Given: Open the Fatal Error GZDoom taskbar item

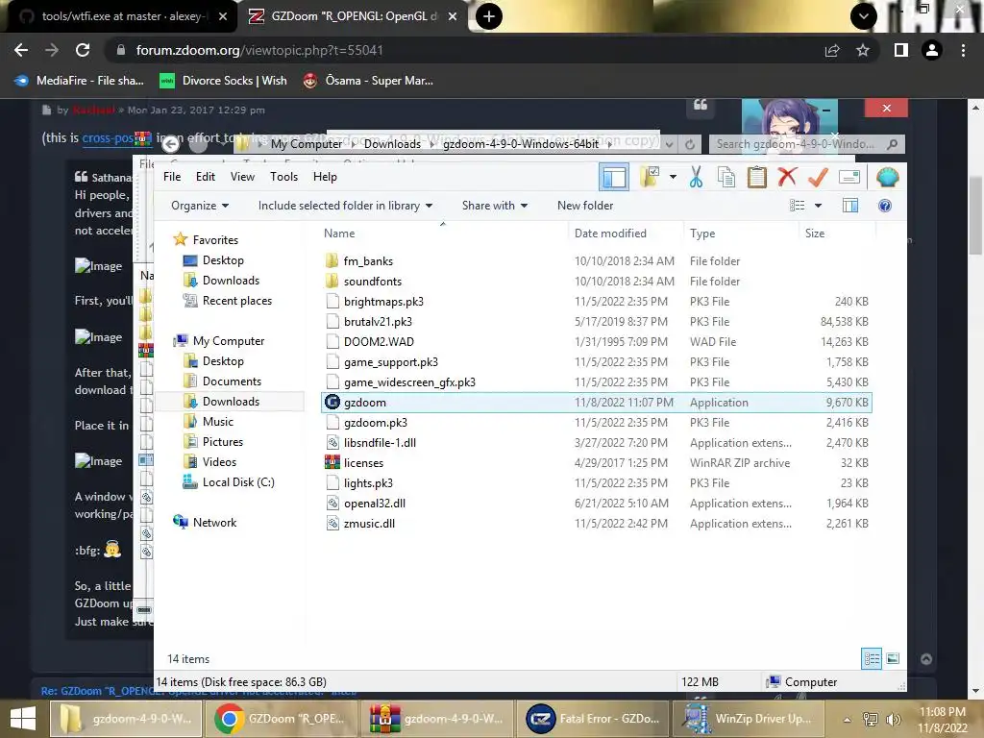Looking at the screenshot, I should (593, 719).
